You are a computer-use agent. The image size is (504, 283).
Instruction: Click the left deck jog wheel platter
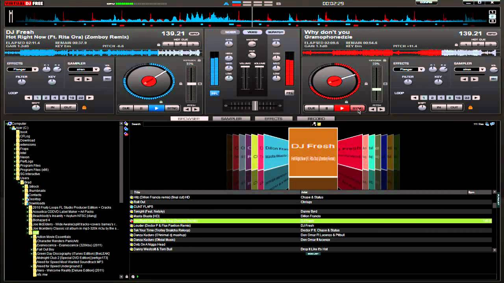click(x=149, y=81)
